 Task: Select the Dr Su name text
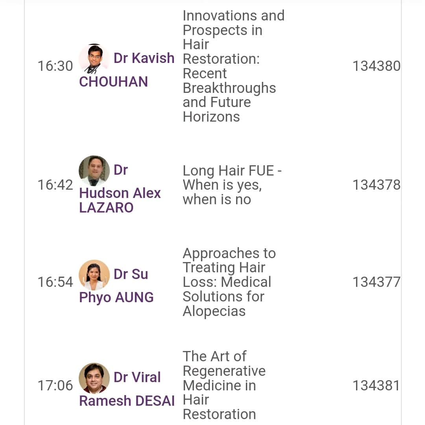pos(131,274)
